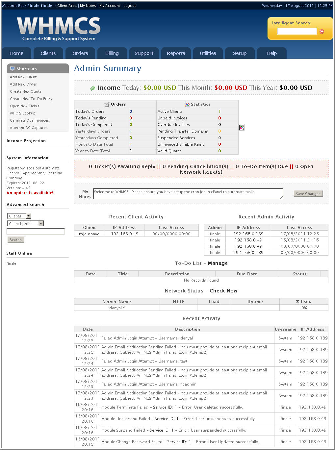Click the Network Status Check Now link
335x450 pixels.
point(223,291)
